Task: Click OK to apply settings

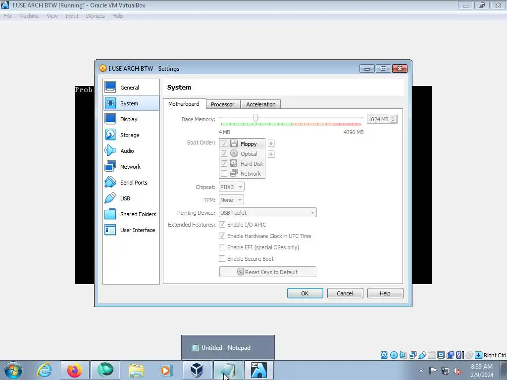Action: coord(305,293)
